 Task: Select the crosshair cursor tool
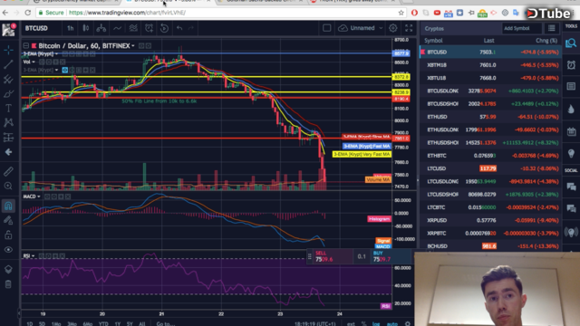pyautogui.click(x=8, y=50)
